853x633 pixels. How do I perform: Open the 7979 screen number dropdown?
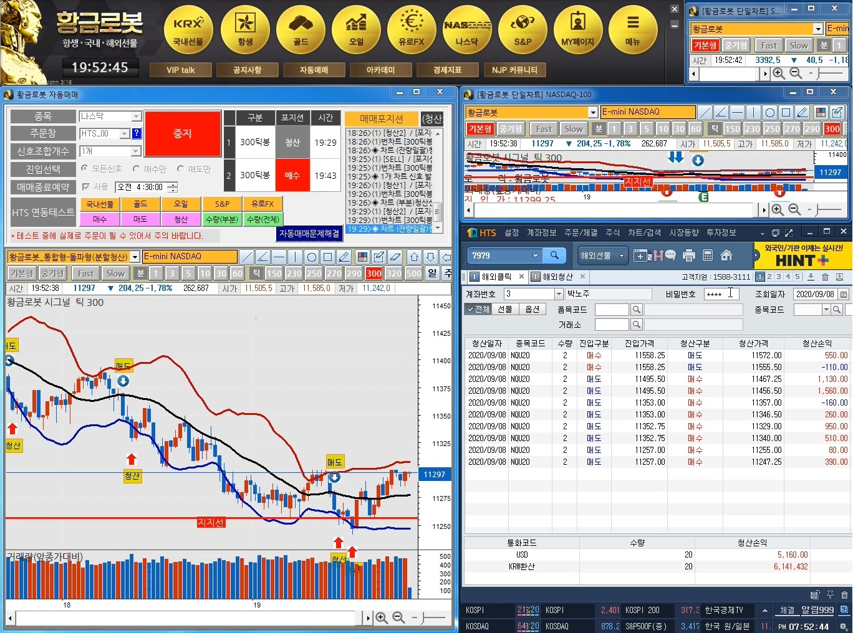click(535, 255)
